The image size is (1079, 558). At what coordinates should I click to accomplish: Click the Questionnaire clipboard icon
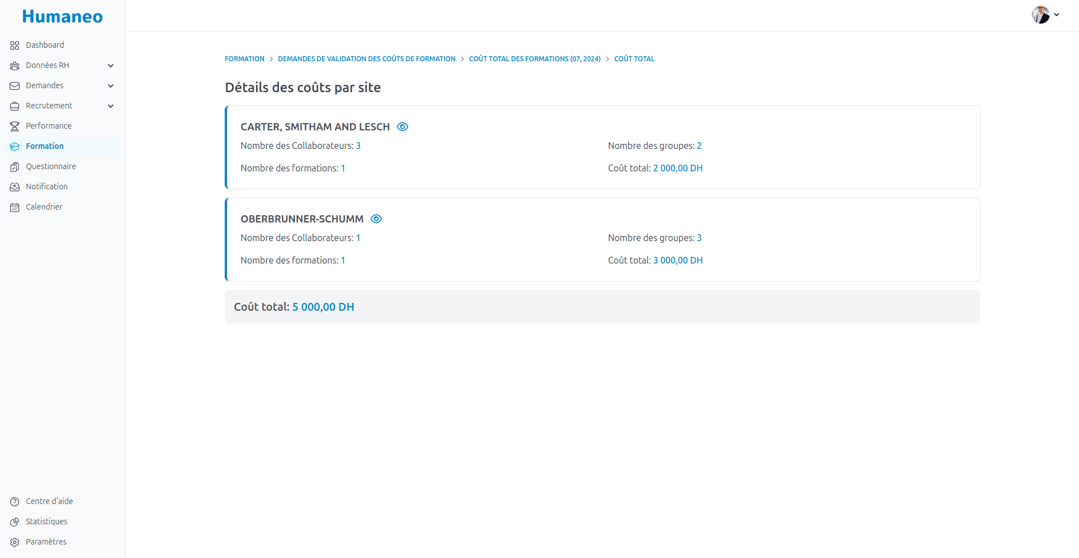pos(15,167)
